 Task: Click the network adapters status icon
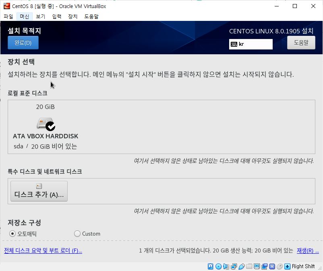pos(234,266)
